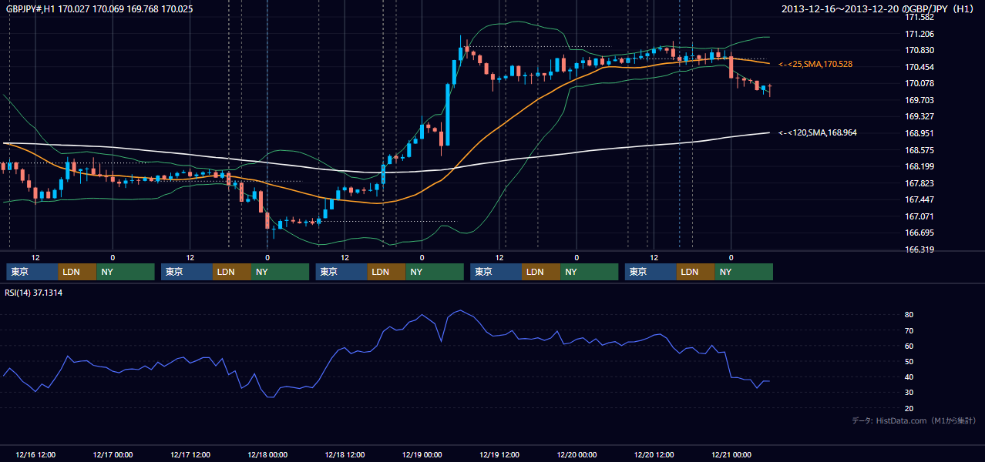Click RSI scale value 60
This screenshot has height=462, width=985.
click(909, 346)
